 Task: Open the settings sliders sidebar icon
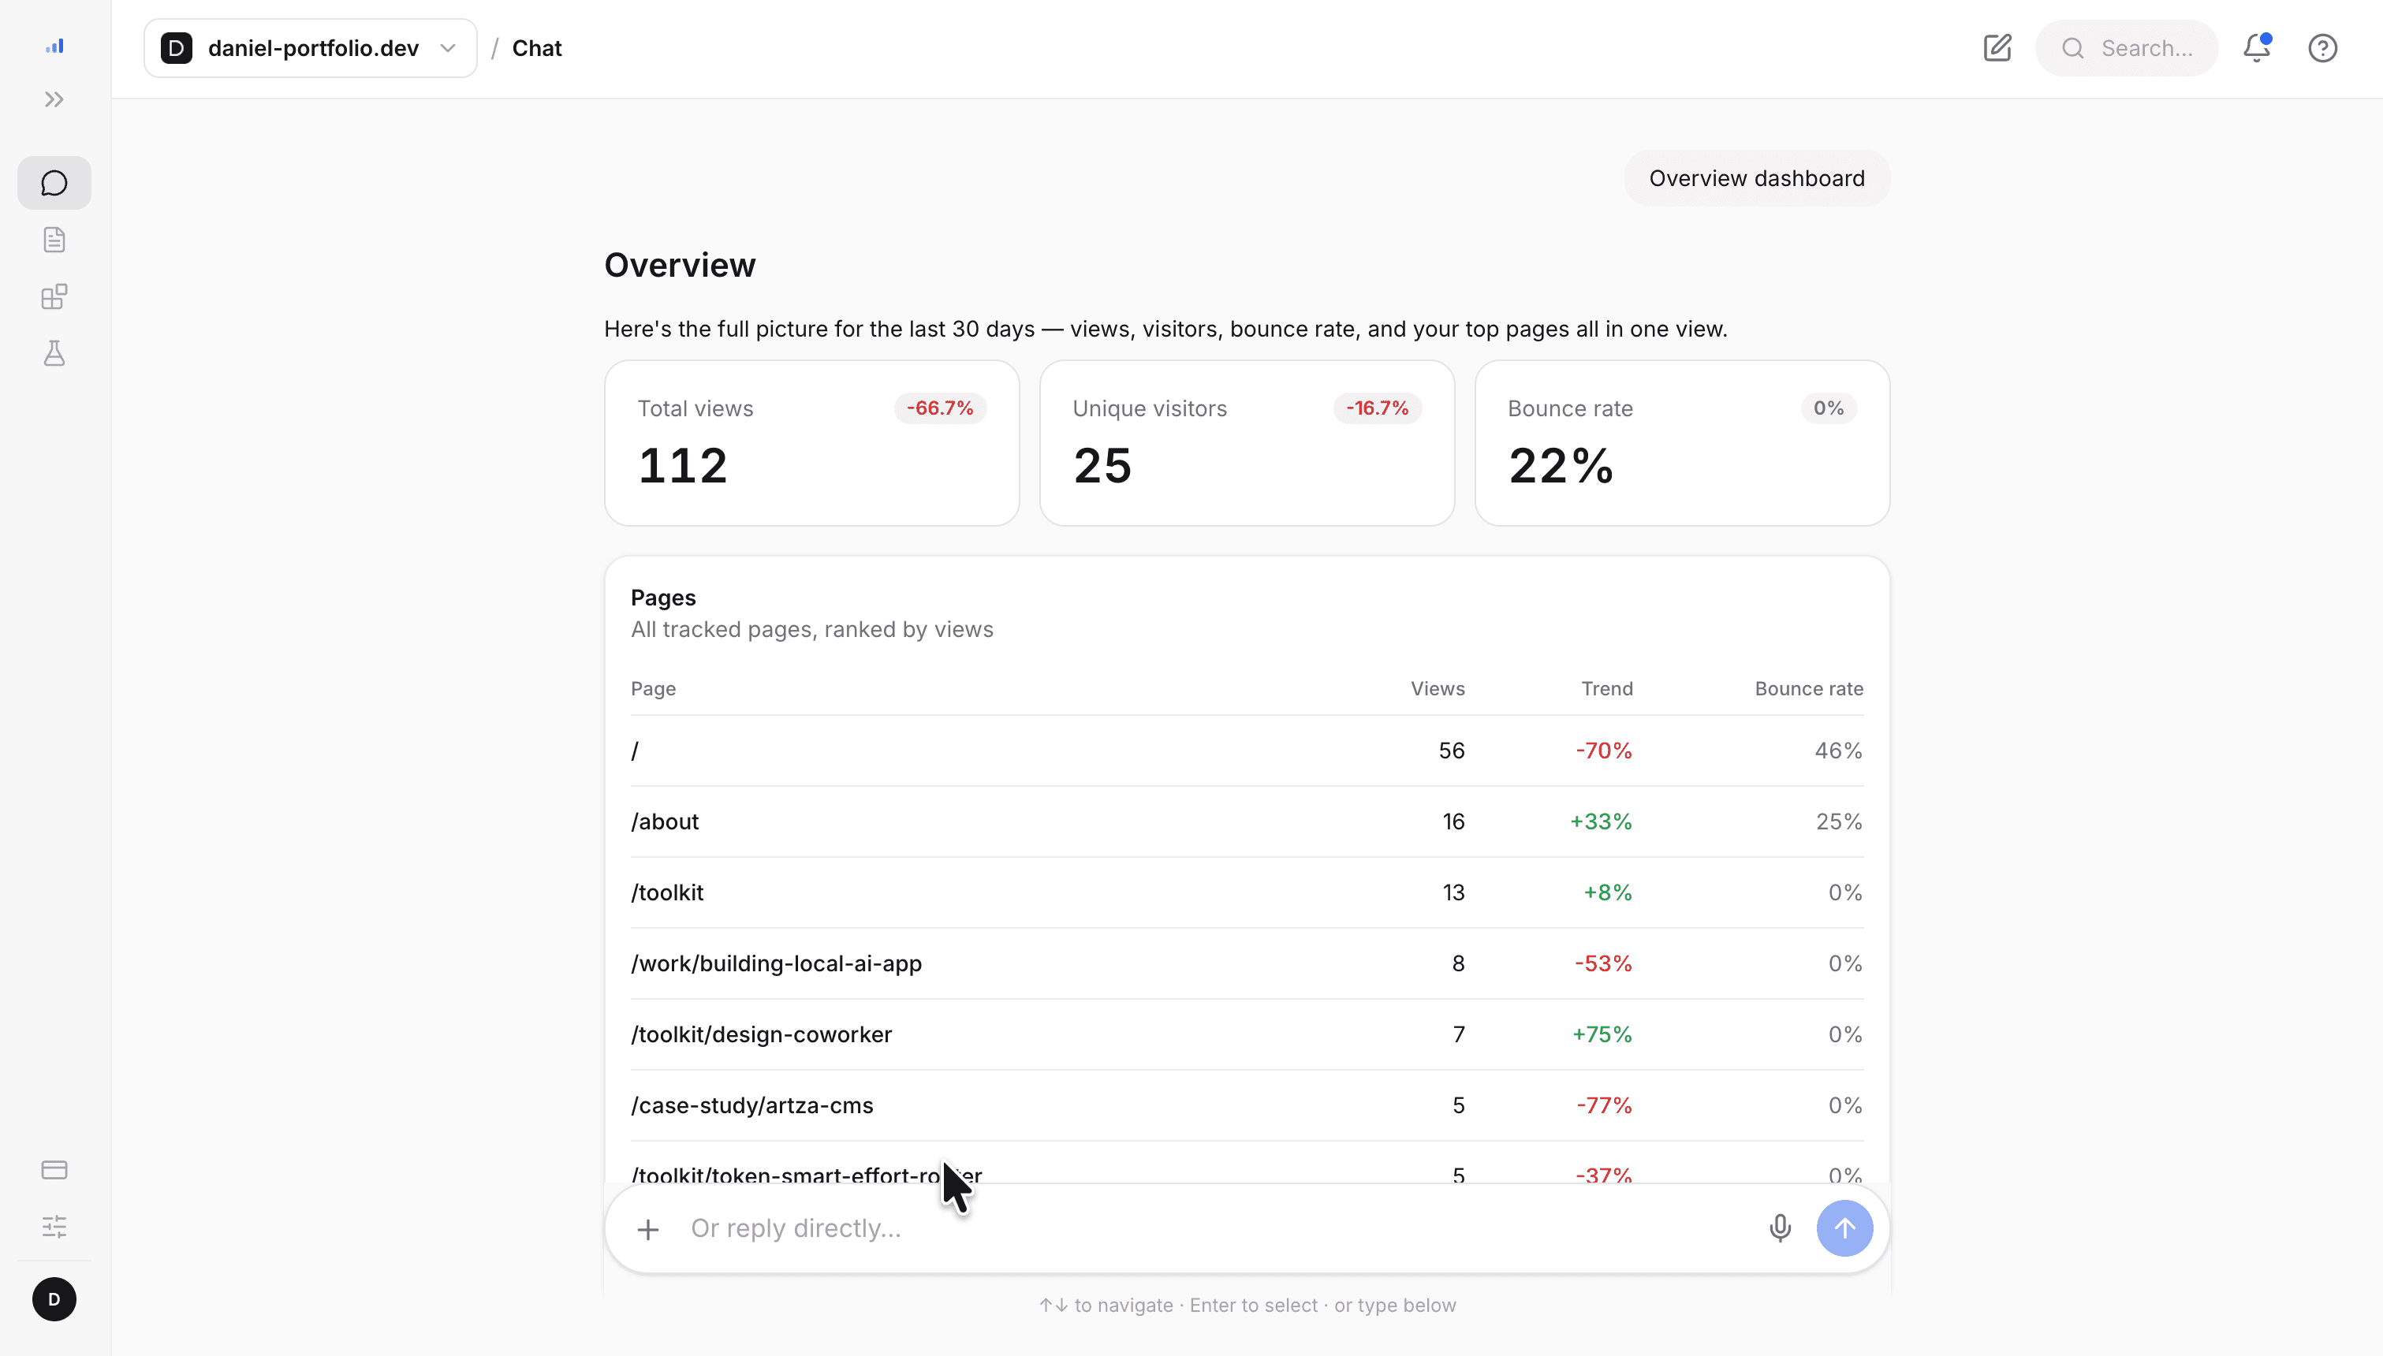pos(54,1227)
